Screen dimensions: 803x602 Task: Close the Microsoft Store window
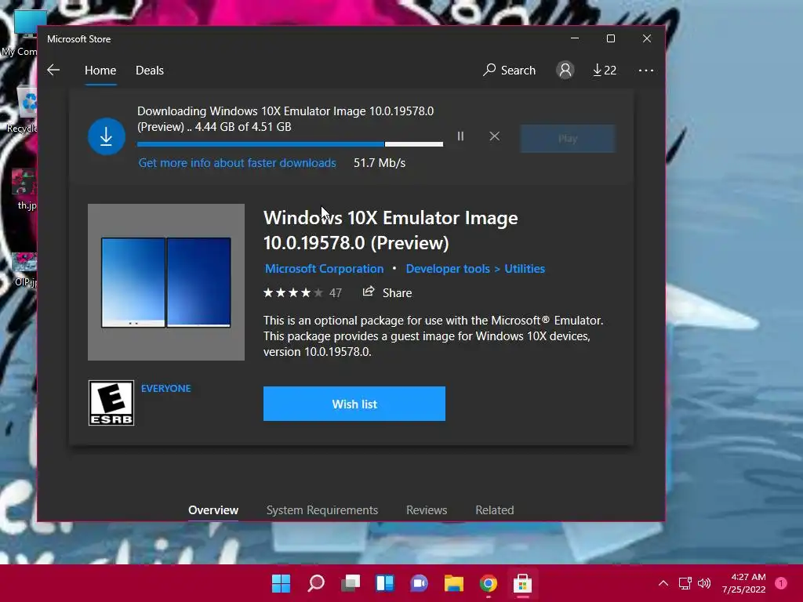pos(647,38)
